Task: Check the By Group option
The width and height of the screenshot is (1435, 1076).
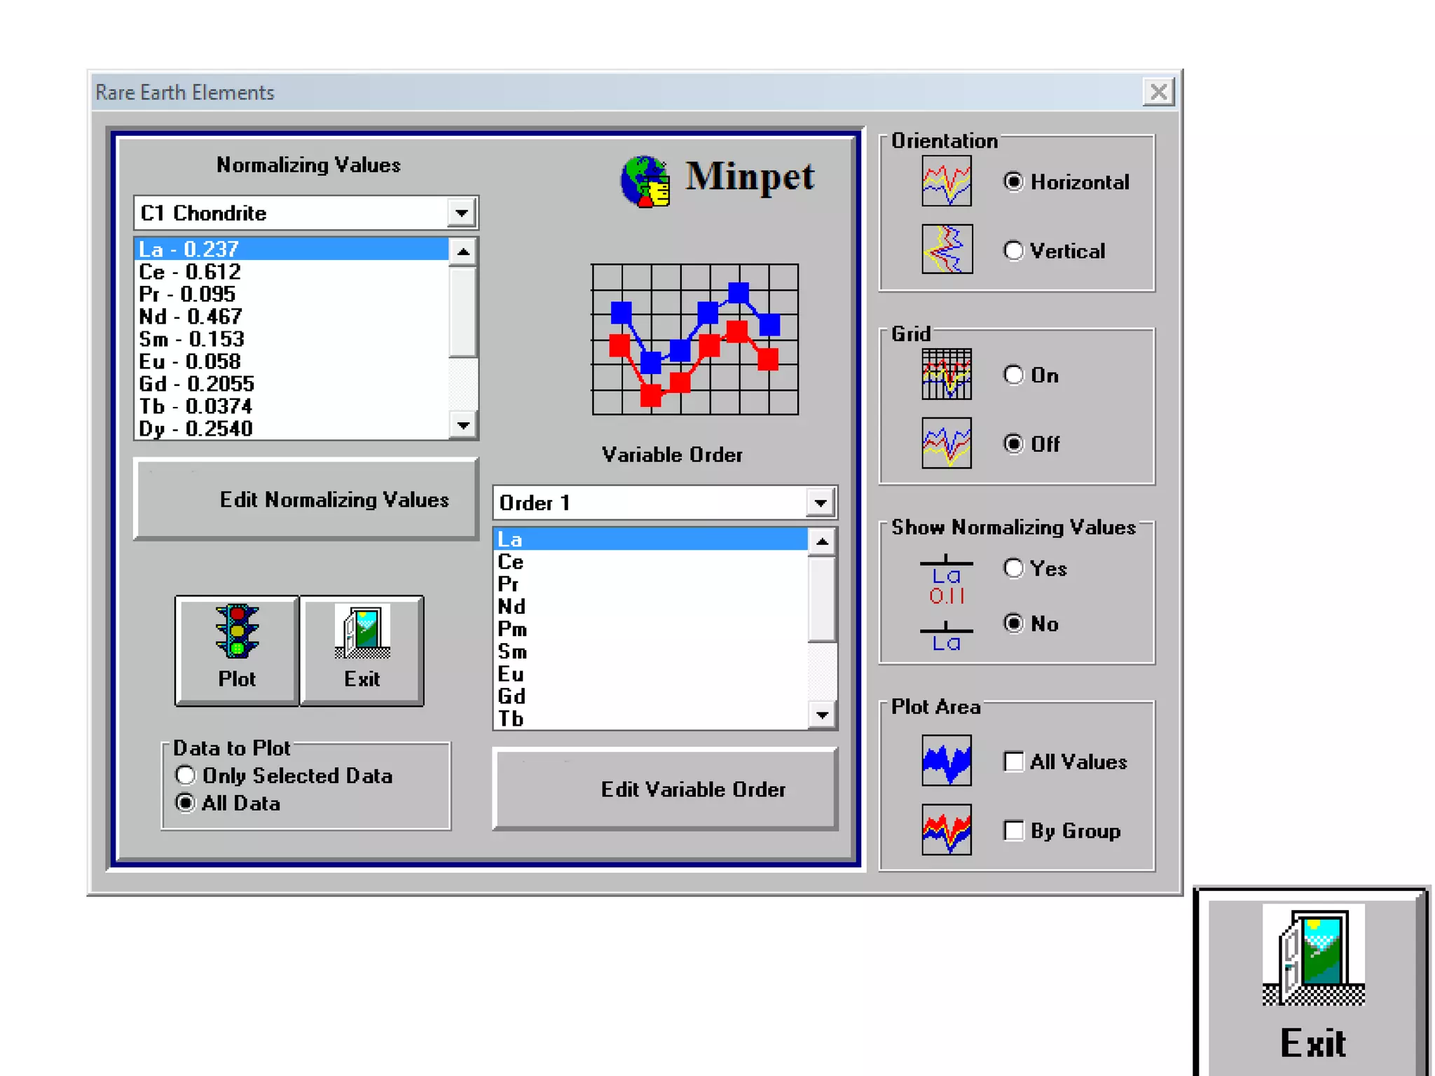Action: [1013, 830]
